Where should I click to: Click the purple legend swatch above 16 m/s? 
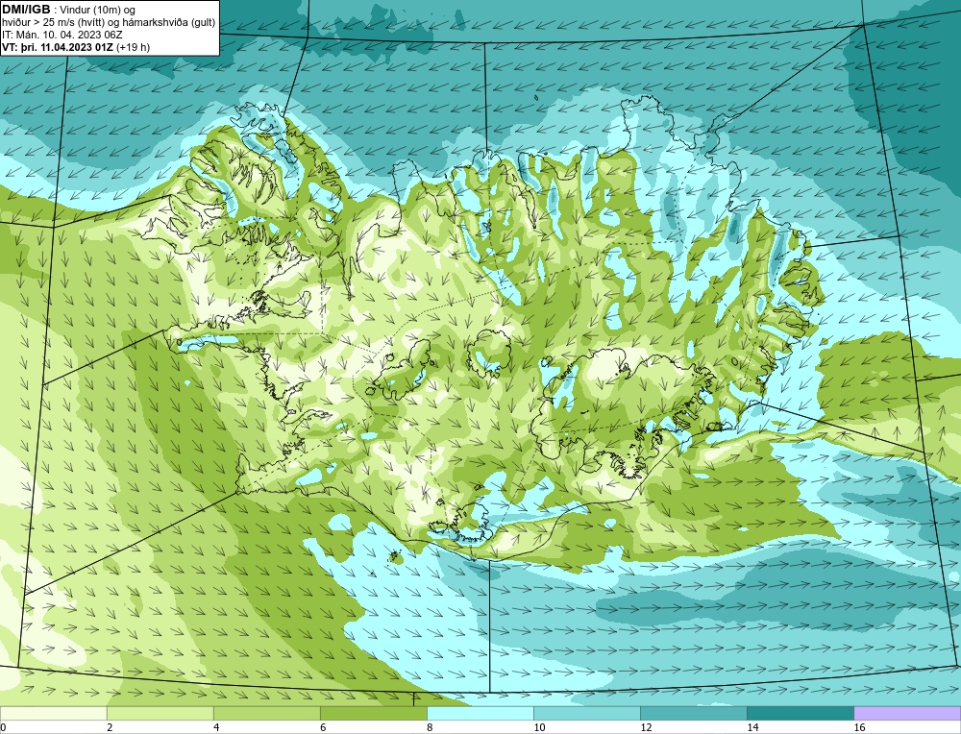pos(907,713)
